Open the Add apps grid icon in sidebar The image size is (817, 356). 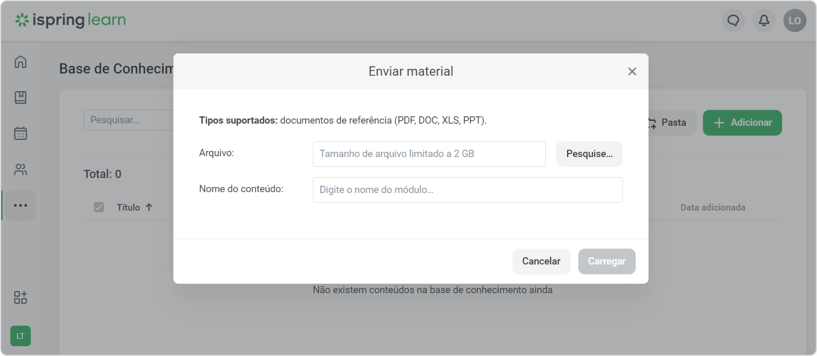click(21, 298)
